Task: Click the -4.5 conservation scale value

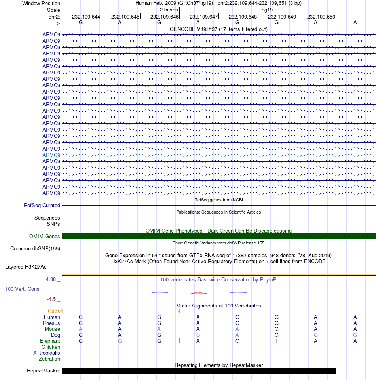Action: [51, 299]
